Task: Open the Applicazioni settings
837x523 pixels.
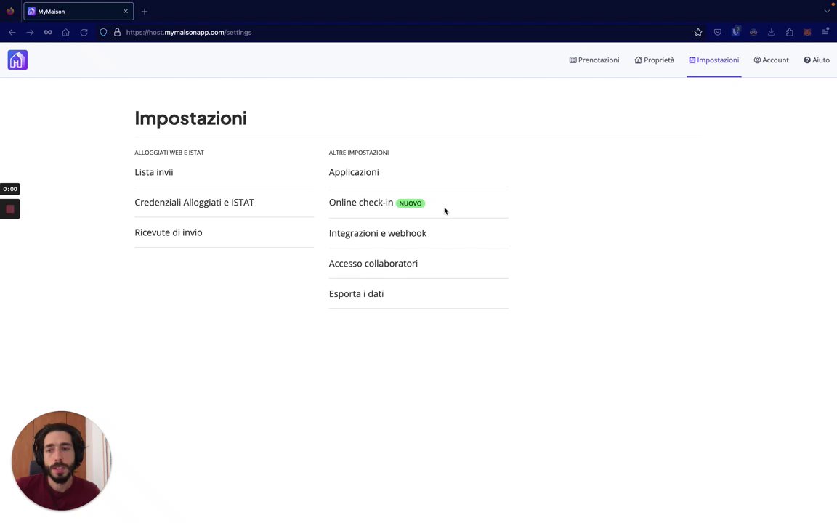Action: click(x=354, y=172)
